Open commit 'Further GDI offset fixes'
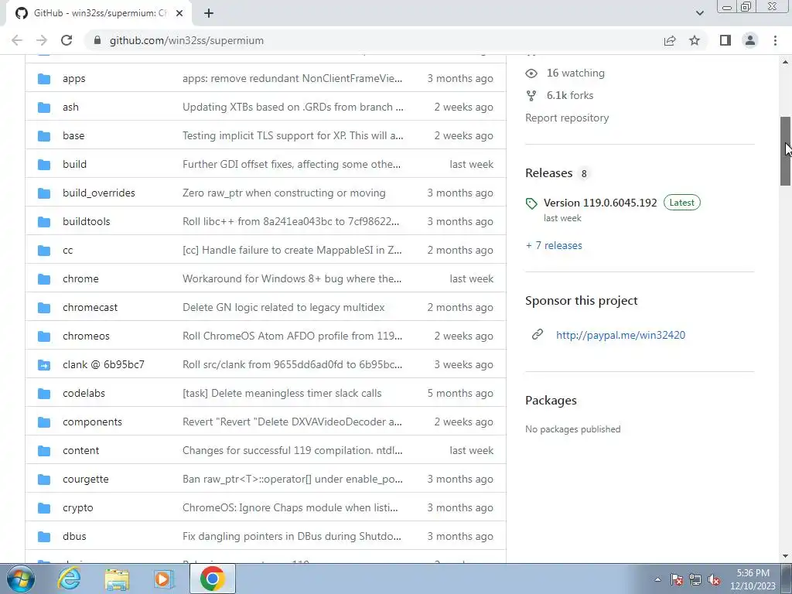Screen dimensions: 792x594 pos(292,165)
